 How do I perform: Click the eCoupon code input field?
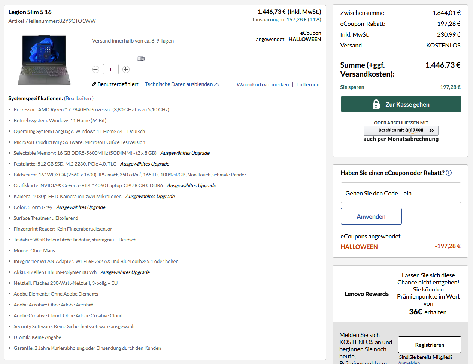[x=401, y=193]
